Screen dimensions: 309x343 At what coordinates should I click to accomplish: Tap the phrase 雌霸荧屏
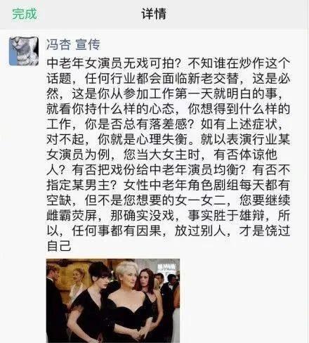[x=72, y=216]
